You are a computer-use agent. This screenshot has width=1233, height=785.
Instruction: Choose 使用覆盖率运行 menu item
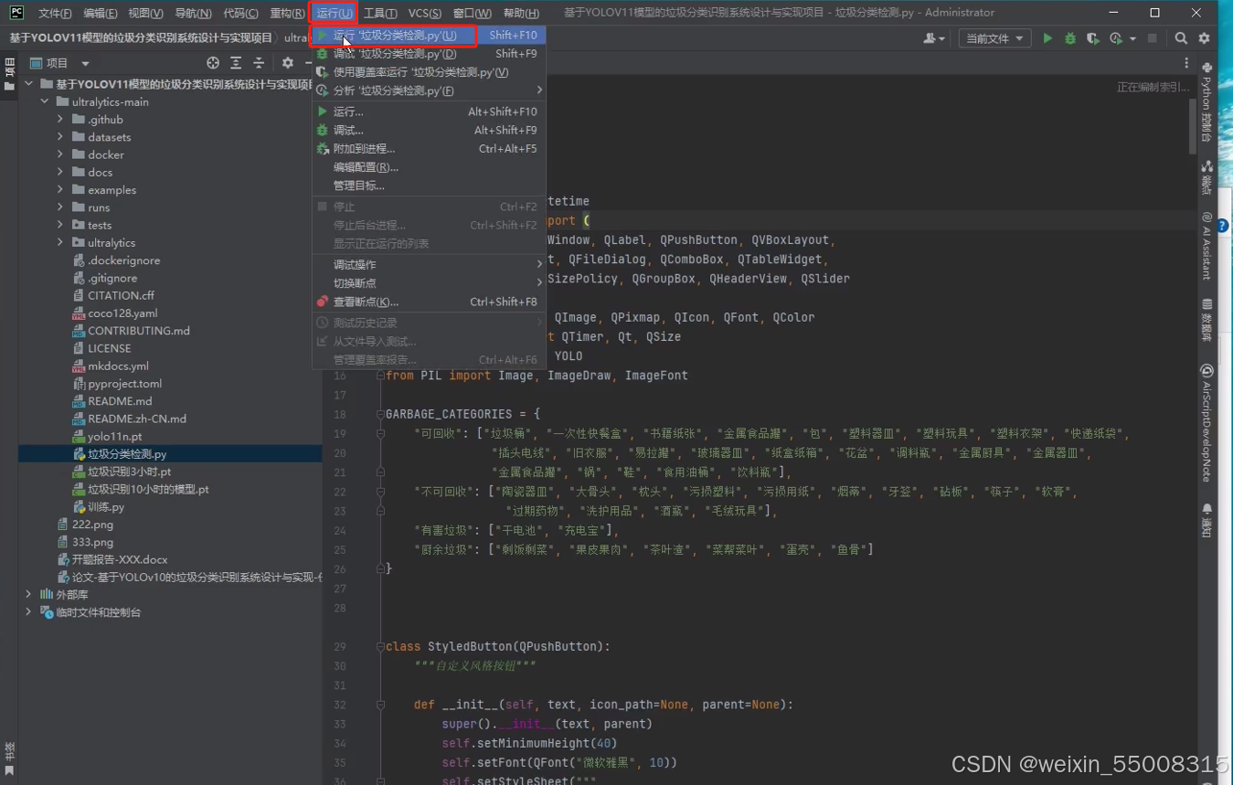[429, 72]
